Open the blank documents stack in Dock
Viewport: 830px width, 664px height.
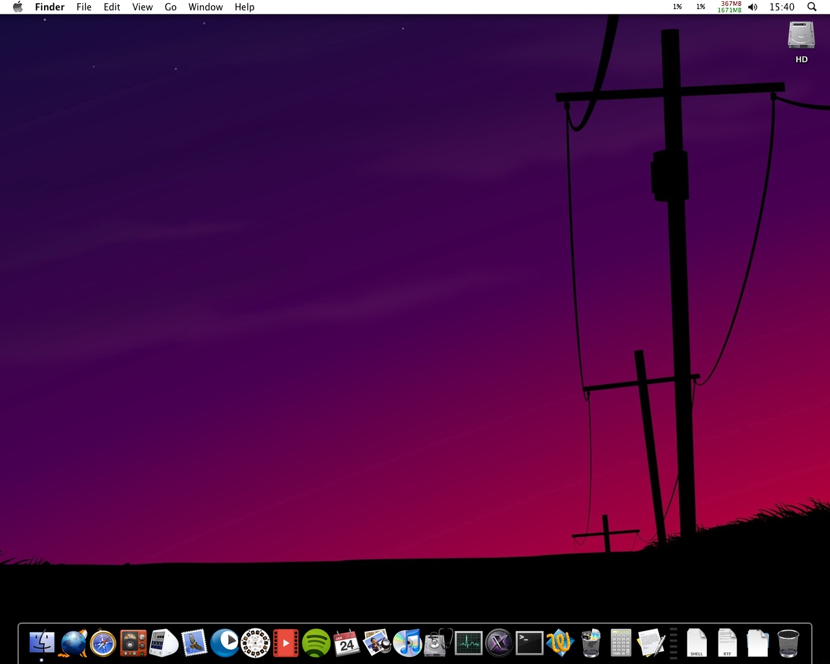[x=757, y=643]
